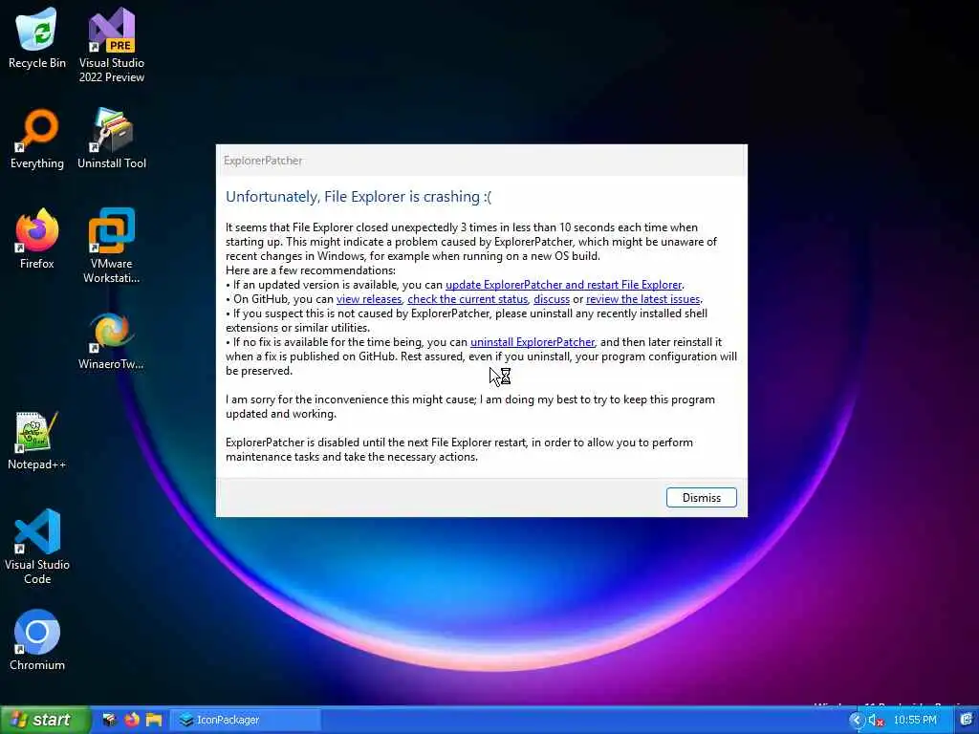
Task: Select the Firefox desktop shortcut
Action: click(37, 239)
